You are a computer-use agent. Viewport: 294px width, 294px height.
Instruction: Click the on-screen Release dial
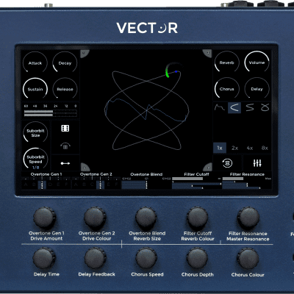[65, 89]
